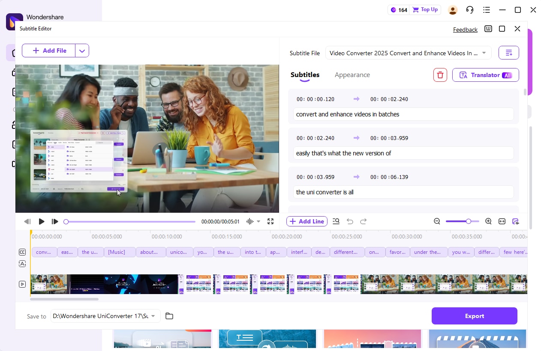Screen dimensions: 541x351
Task: Open the subtitle list options icon
Action: point(509,53)
